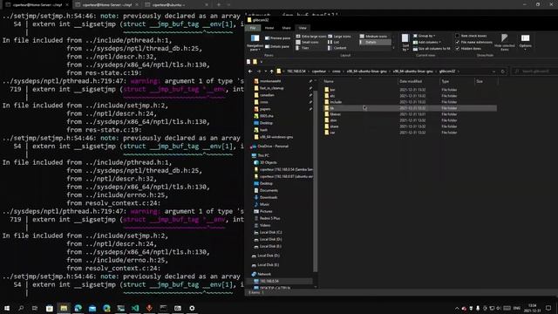Expand address bar history dropdown
The height and width of the screenshot is (314, 558).
(494, 72)
